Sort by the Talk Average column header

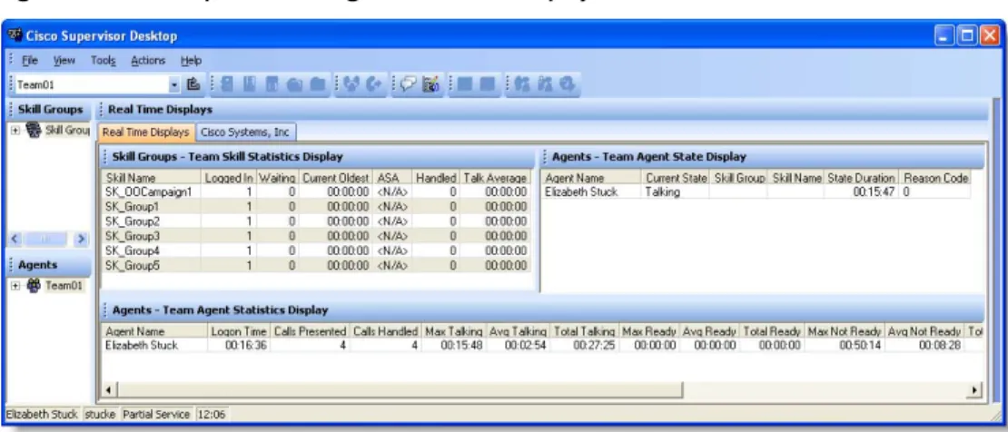pos(495,178)
